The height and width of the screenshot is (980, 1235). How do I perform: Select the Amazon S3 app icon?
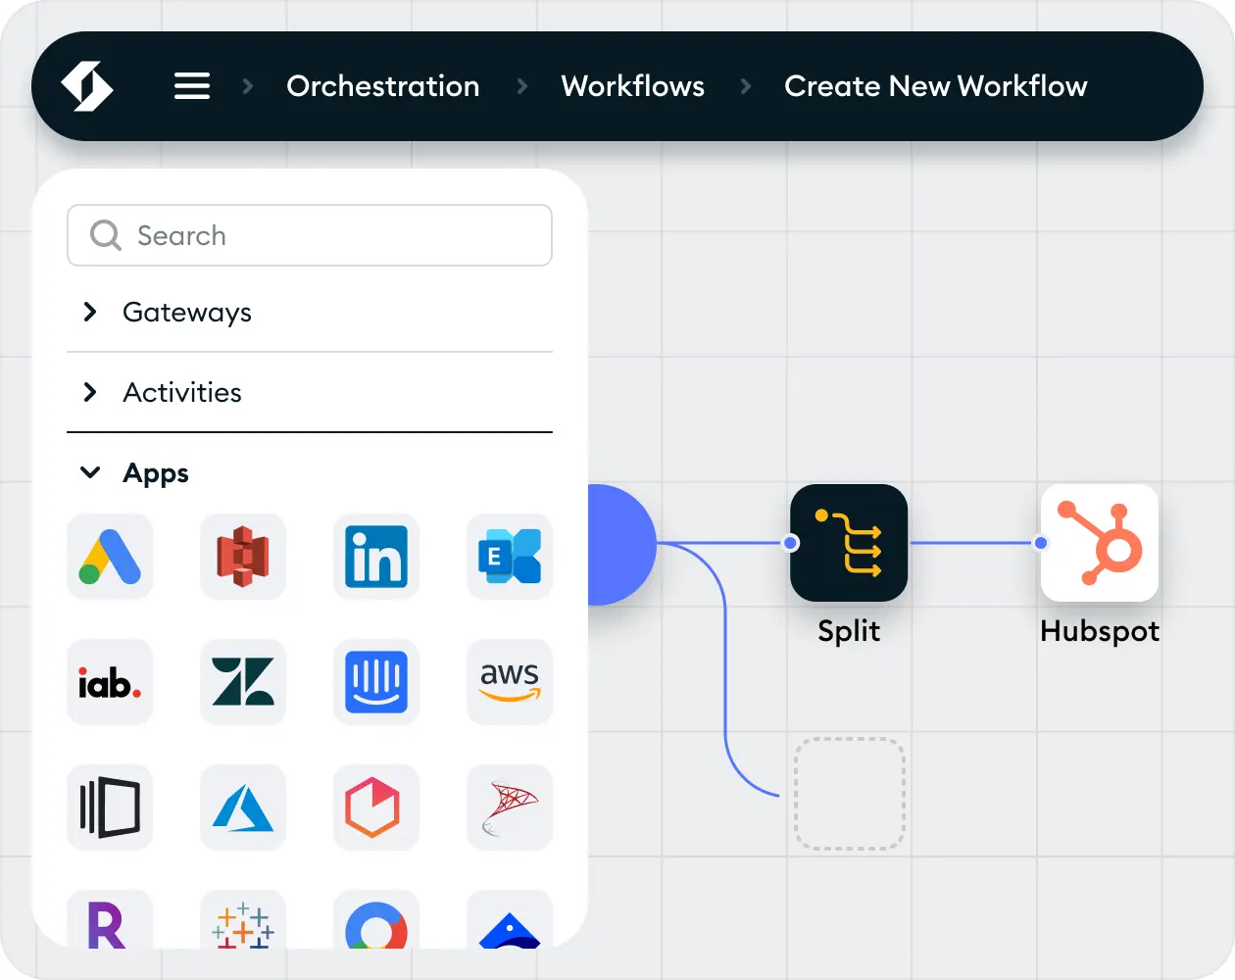pyautogui.click(x=243, y=557)
